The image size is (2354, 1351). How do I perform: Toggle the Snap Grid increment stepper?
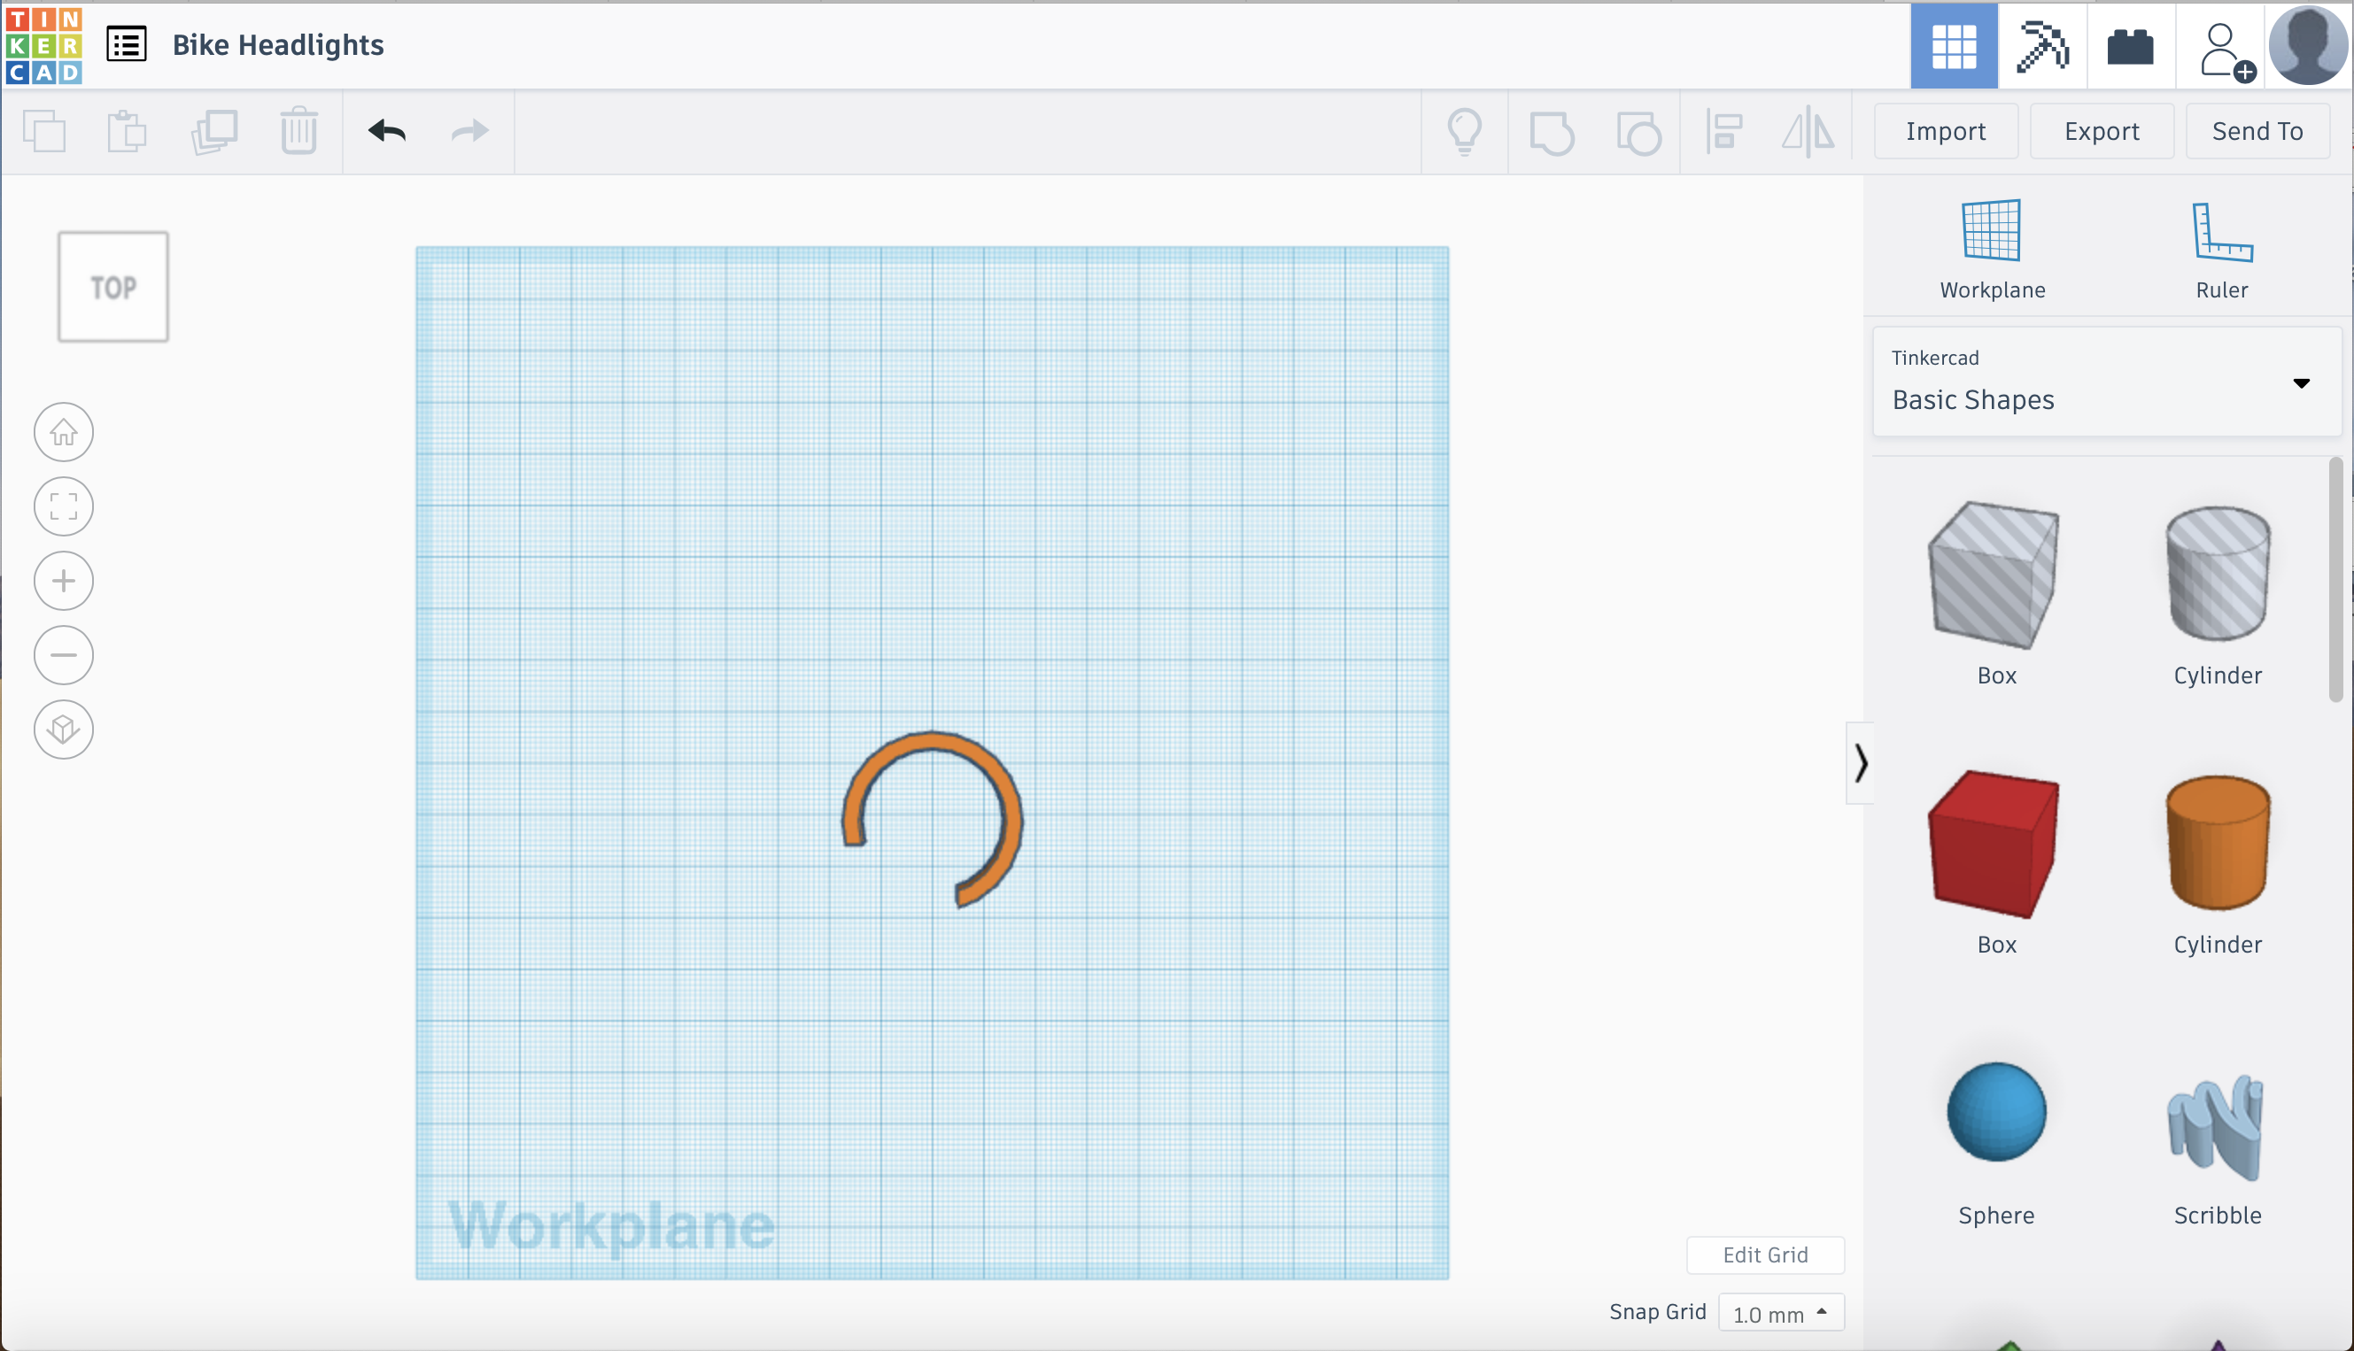pyautogui.click(x=1824, y=1312)
